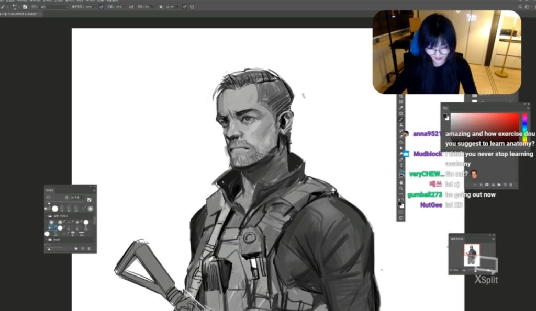The height and width of the screenshot is (311, 536).
Task: Open the Brushes panel tab
Action: tap(50, 191)
